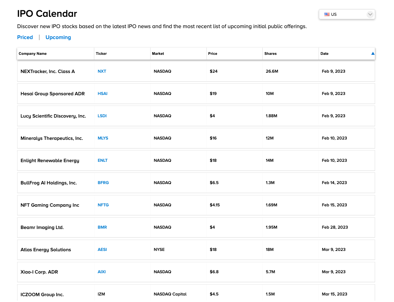The image size is (394, 302).
Task: Click the 12M shares value
Action: pos(270,138)
